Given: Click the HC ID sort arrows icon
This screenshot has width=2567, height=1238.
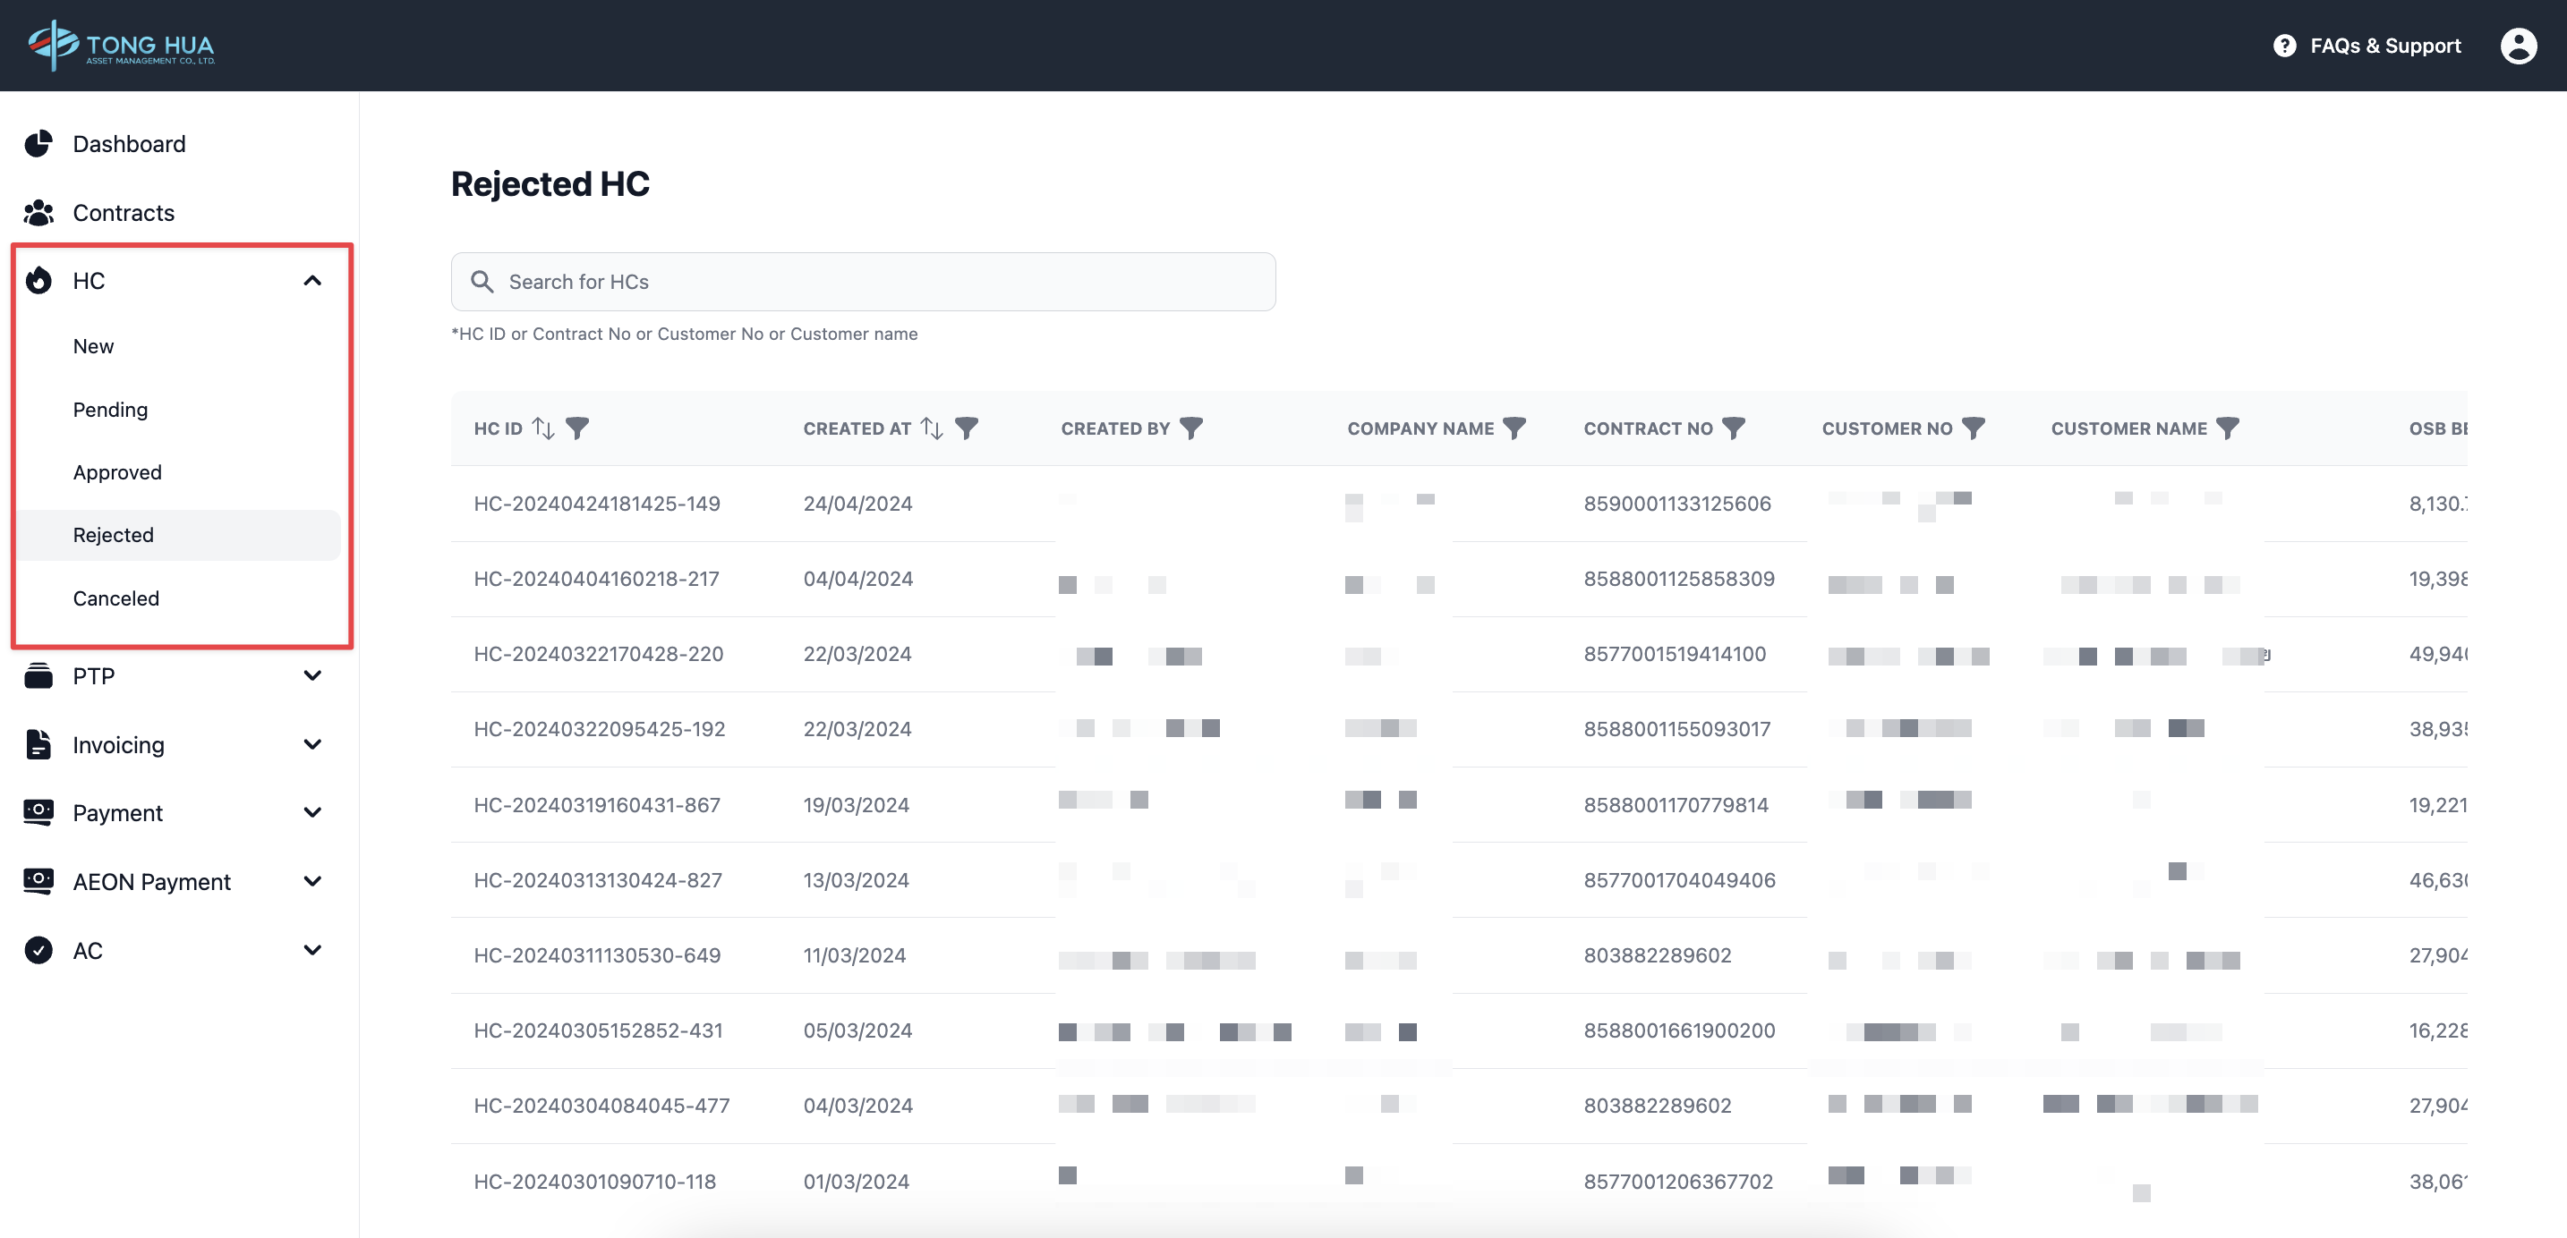Looking at the screenshot, I should [543, 428].
